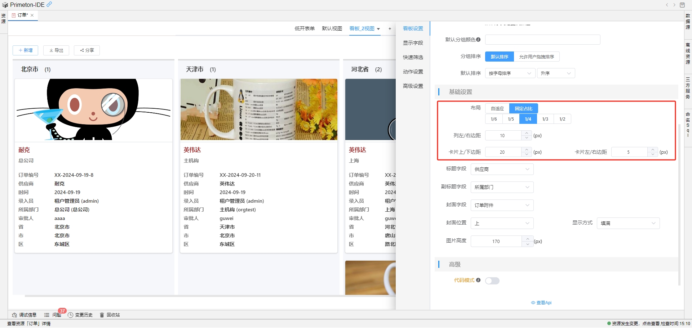The image size is (692, 328).
Task: Choose the 1/3 fixed ratio option
Action: (545, 119)
